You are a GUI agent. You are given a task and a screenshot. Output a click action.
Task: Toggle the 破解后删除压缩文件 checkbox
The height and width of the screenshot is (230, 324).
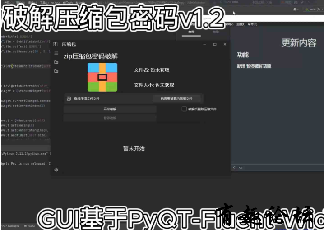pos(184,109)
